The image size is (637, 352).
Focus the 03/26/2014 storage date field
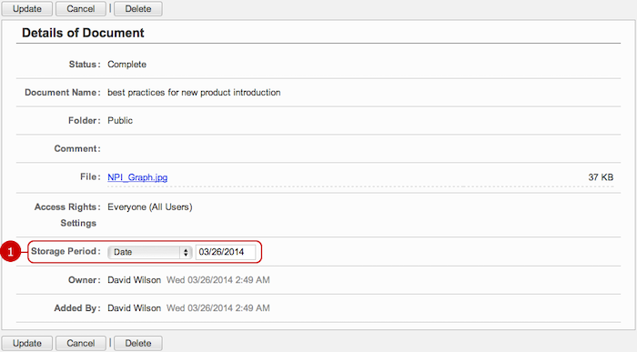coord(226,252)
